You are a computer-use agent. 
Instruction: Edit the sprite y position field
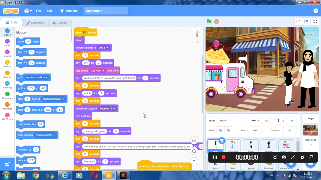point(291,121)
